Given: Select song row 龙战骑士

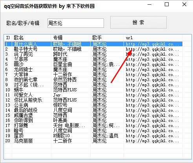Looking at the screenshot, I should pos(93,70).
